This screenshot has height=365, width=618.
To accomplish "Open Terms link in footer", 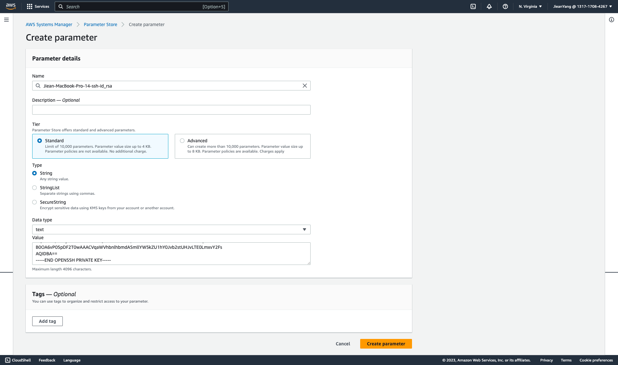I will click(x=566, y=360).
